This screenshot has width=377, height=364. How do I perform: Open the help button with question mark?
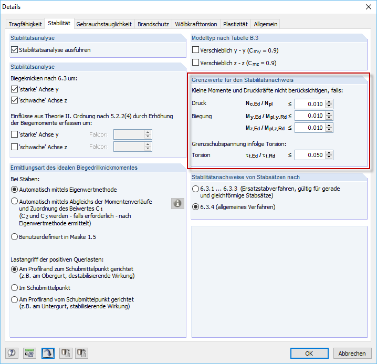[x=12, y=353]
